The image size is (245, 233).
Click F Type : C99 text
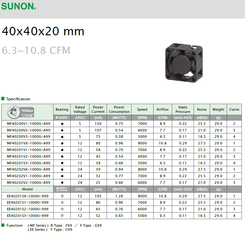click(x=61, y=230)
